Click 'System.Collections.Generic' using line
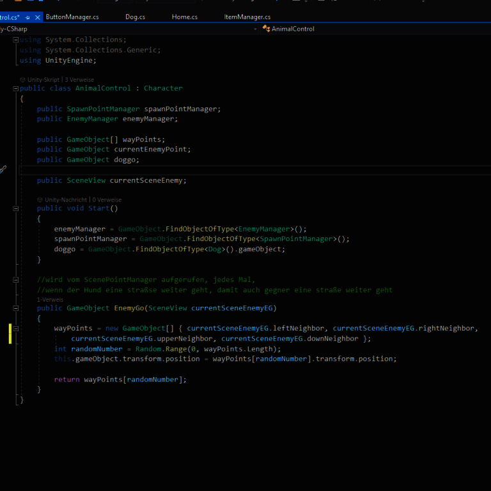This screenshot has height=491, width=491. pos(90,50)
